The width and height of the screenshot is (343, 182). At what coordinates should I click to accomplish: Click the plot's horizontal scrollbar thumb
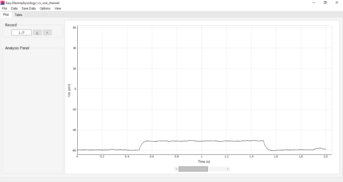click(193, 169)
